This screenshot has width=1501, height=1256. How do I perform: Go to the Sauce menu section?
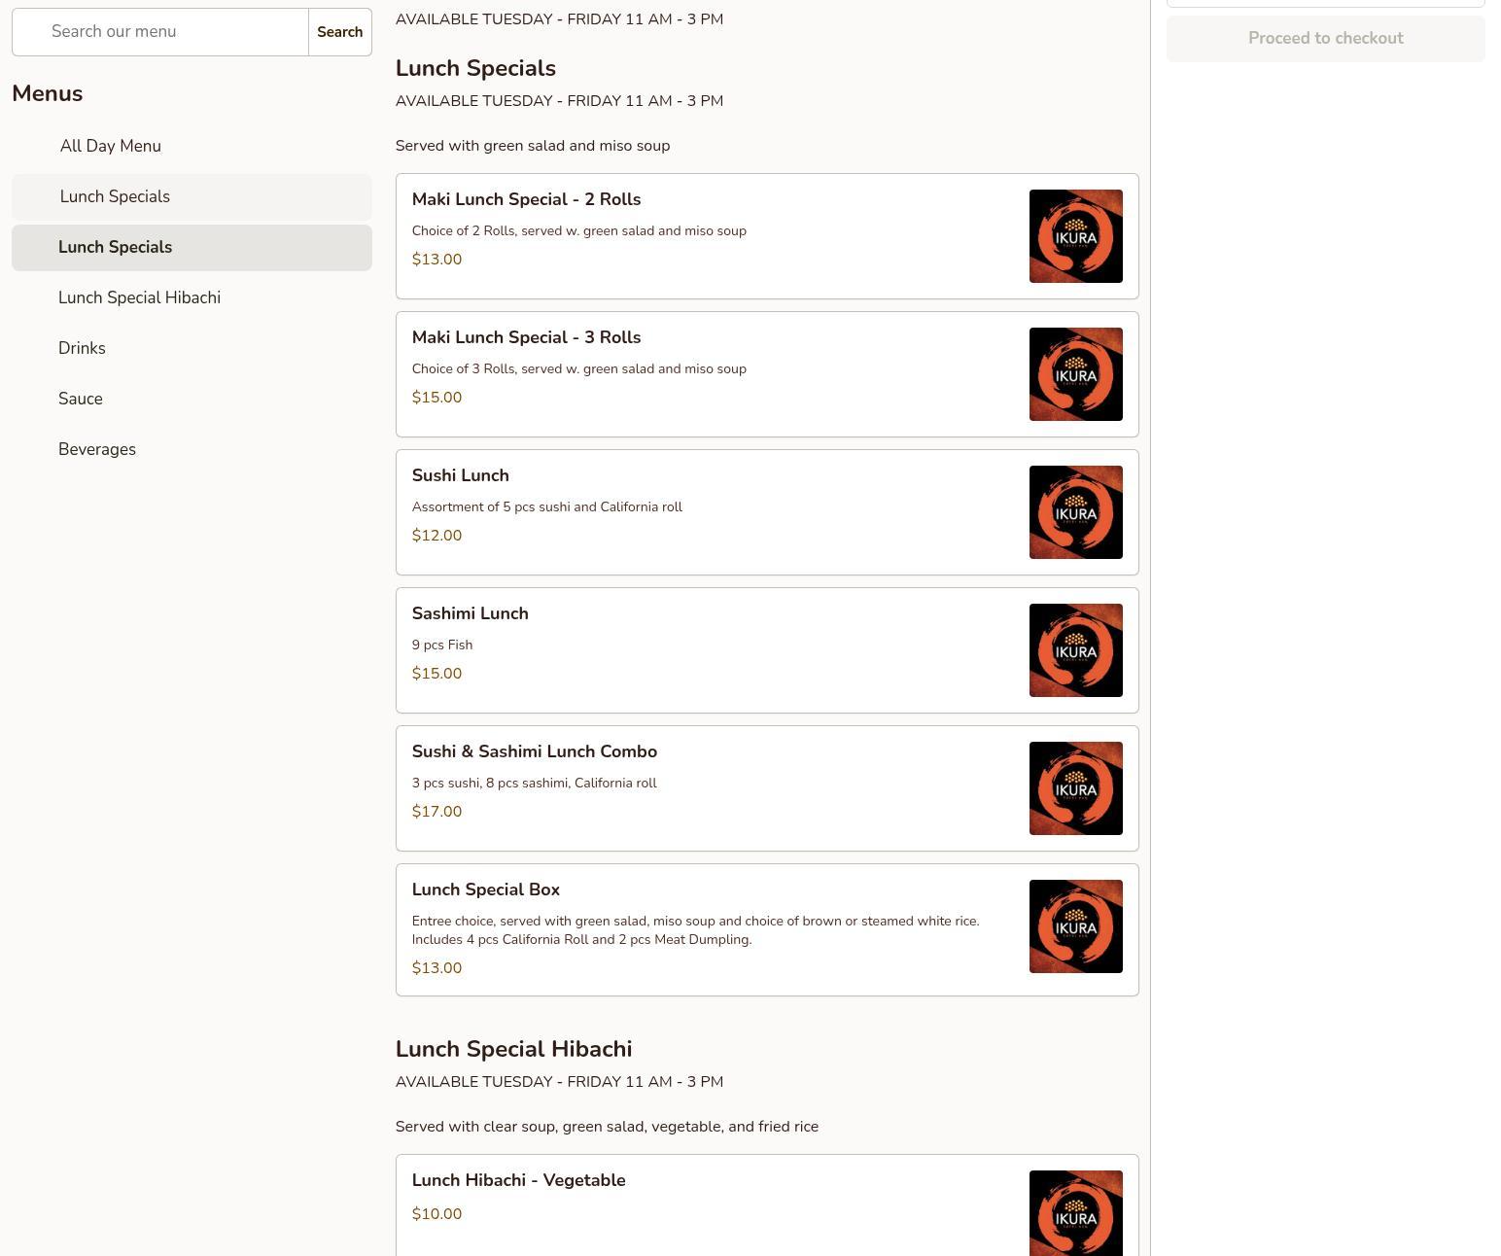coord(80,400)
